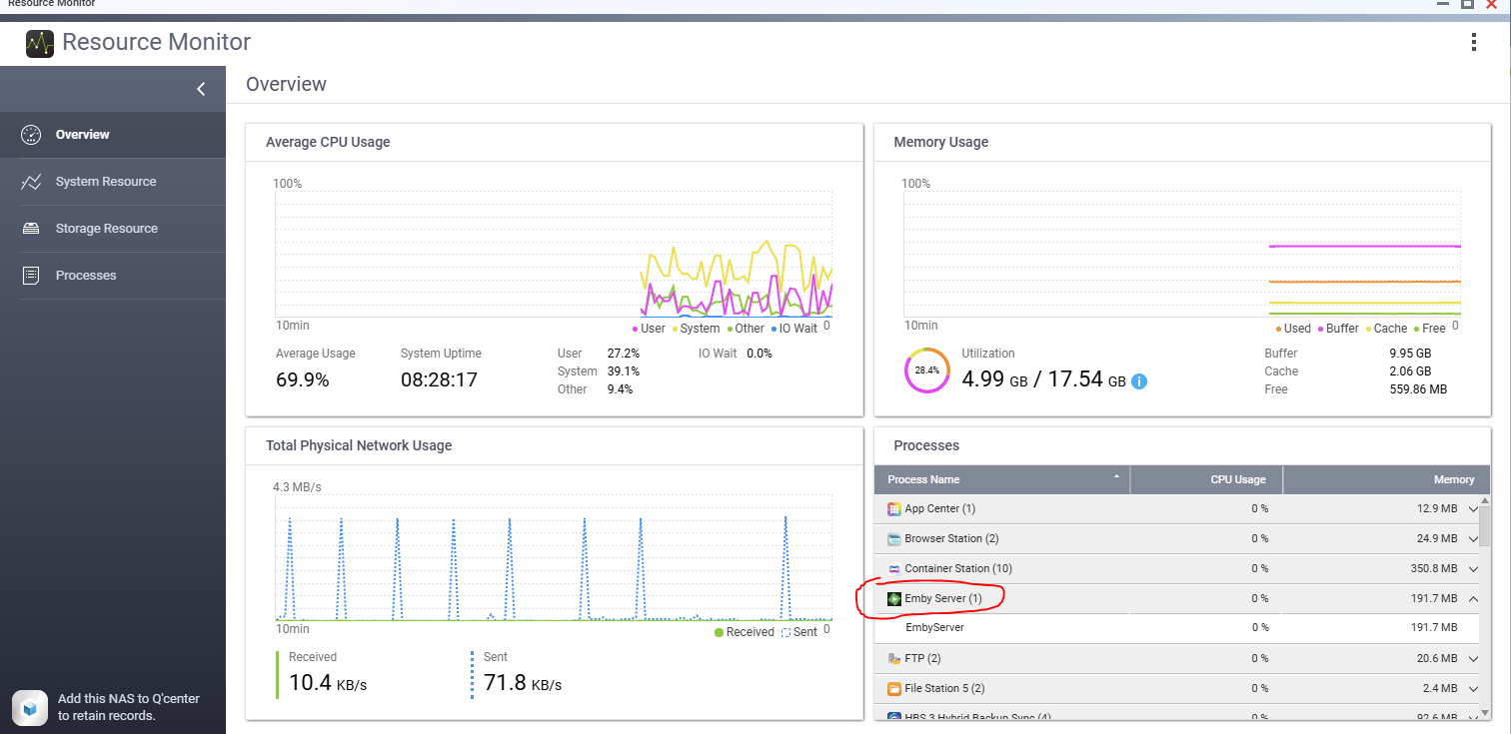Click the App Center process icon
The image size is (1511, 734).
[x=894, y=509]
